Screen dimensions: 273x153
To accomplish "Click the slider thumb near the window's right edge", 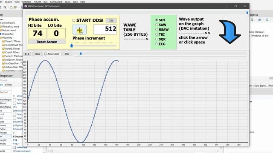I will [247, 13].
